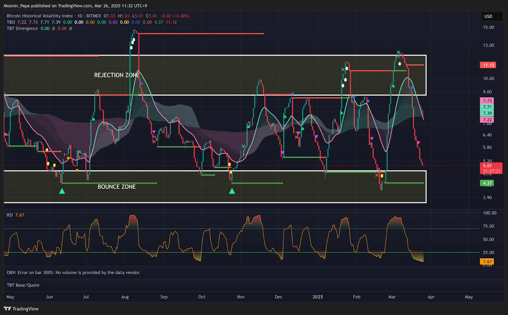508x315 pixels.
Task: Click the orange 7.67 RSI value label
Action: point(487,261)
